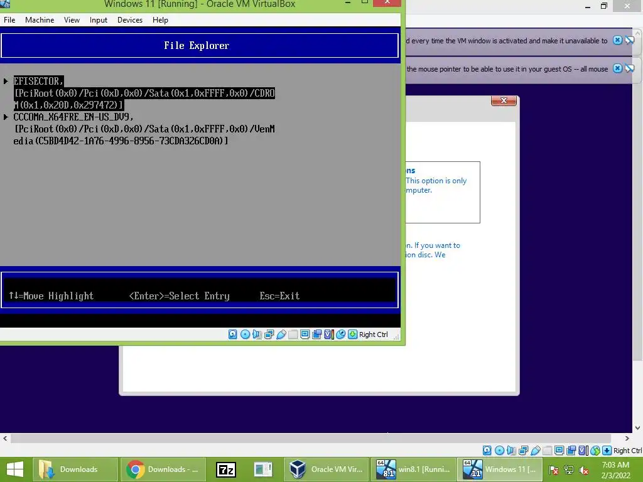Open the Input menu
Viewport: 643px width, 482px height.
[x=99, y=20]
